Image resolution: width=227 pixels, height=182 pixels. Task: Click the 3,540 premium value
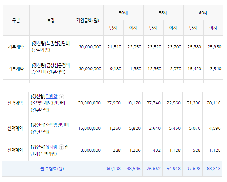[x=216, y=69]
